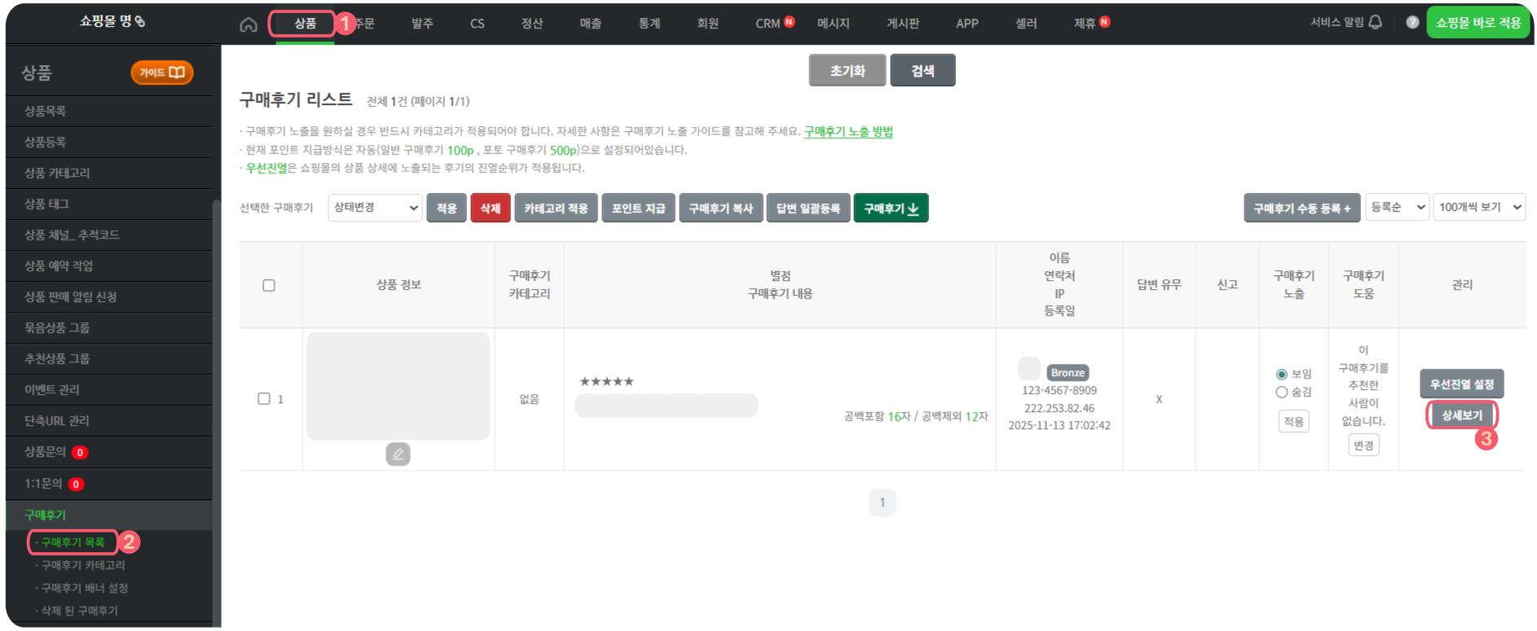Check the checkbox for review row 1

point(264,399)
